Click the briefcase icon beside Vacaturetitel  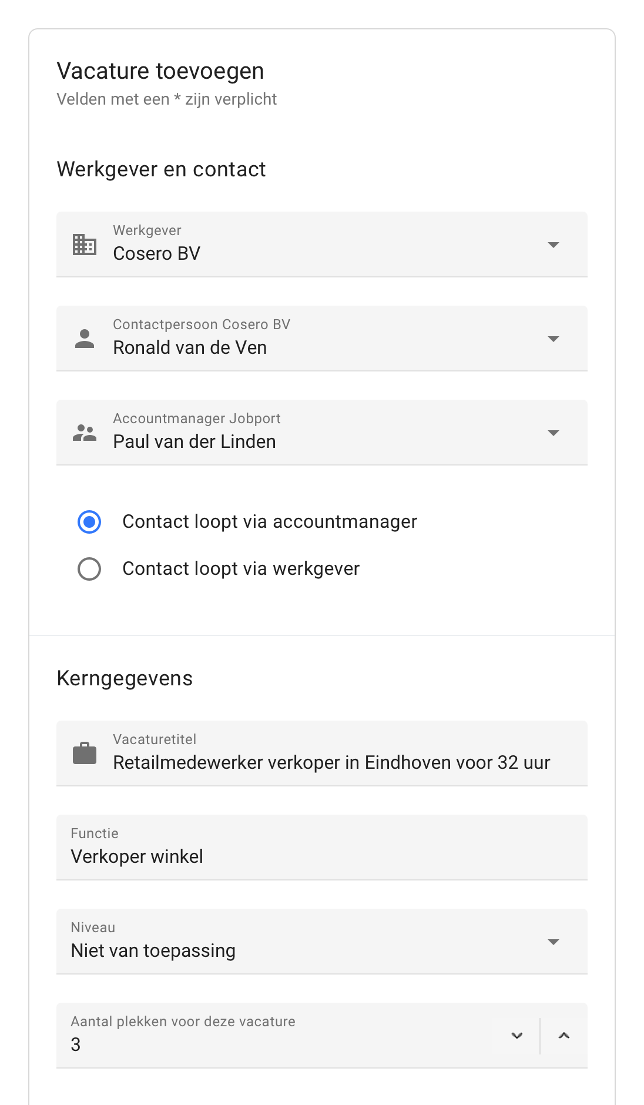pos(85,754)
